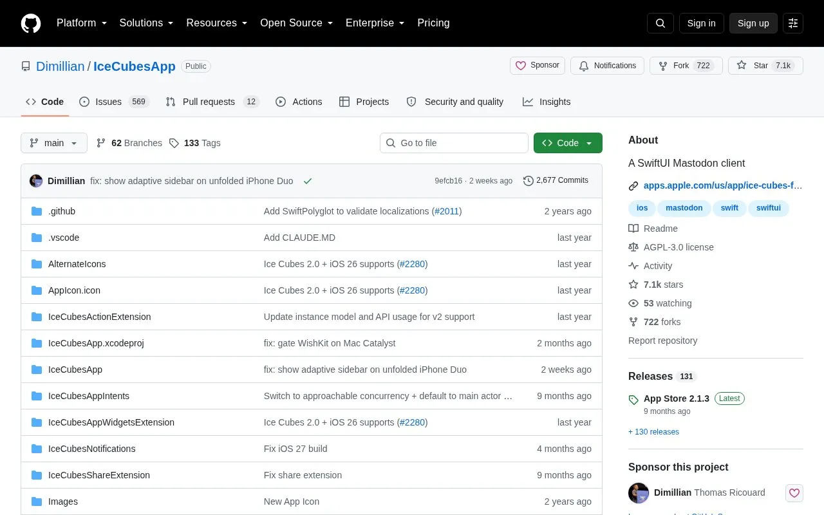
Task: Select the swiftui topic tag
Action: pyautogui.click(x=769, y=208)
